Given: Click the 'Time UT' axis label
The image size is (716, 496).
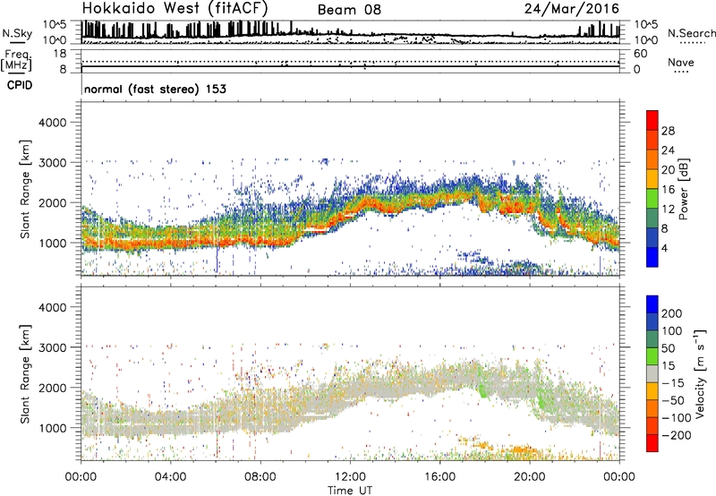Looking at the screenshot, I should point(350,491).
